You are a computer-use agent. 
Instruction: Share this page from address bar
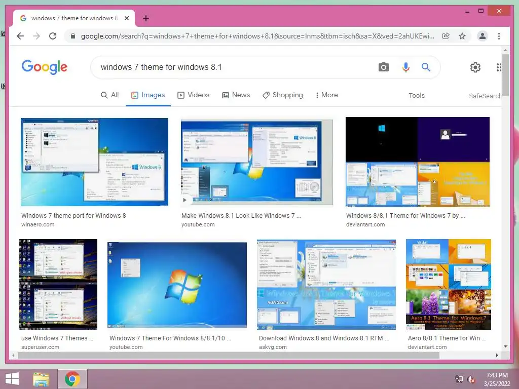tap(446, 36)
